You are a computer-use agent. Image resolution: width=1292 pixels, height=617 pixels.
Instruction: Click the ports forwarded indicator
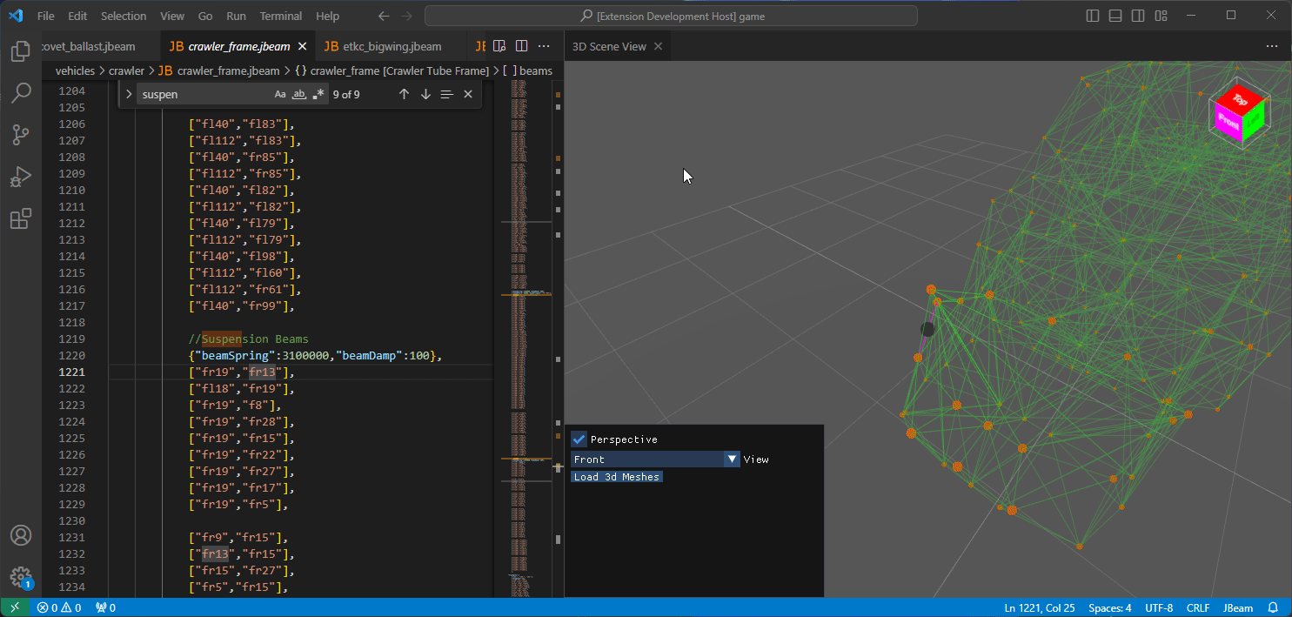point(105,607)
